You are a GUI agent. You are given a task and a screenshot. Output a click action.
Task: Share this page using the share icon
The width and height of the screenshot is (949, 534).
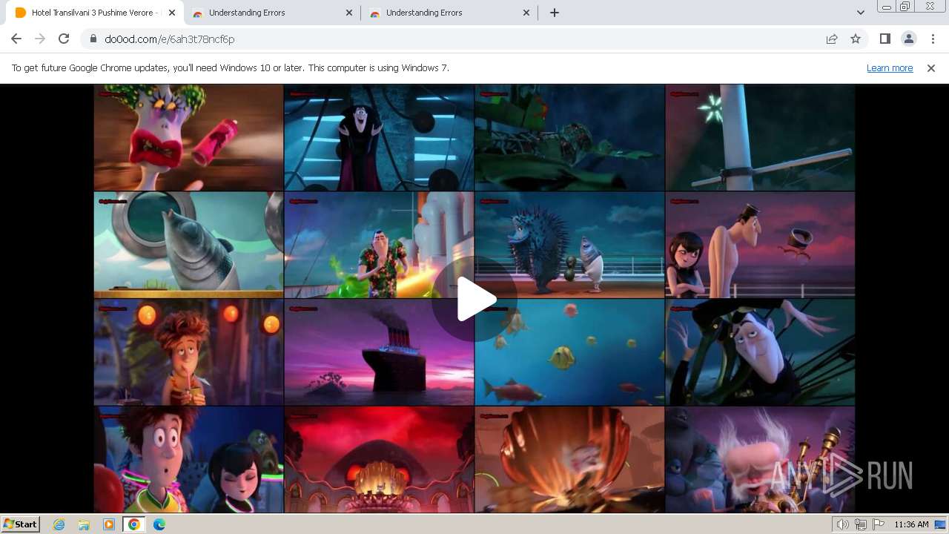[832, 39]
